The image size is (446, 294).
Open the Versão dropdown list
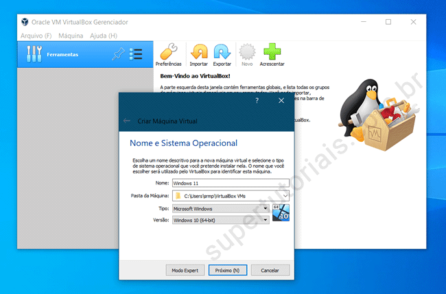click(266, 220)
